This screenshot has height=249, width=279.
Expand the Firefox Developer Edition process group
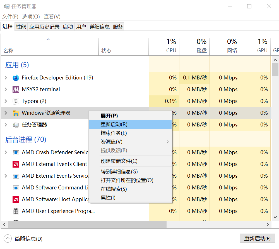6,78
